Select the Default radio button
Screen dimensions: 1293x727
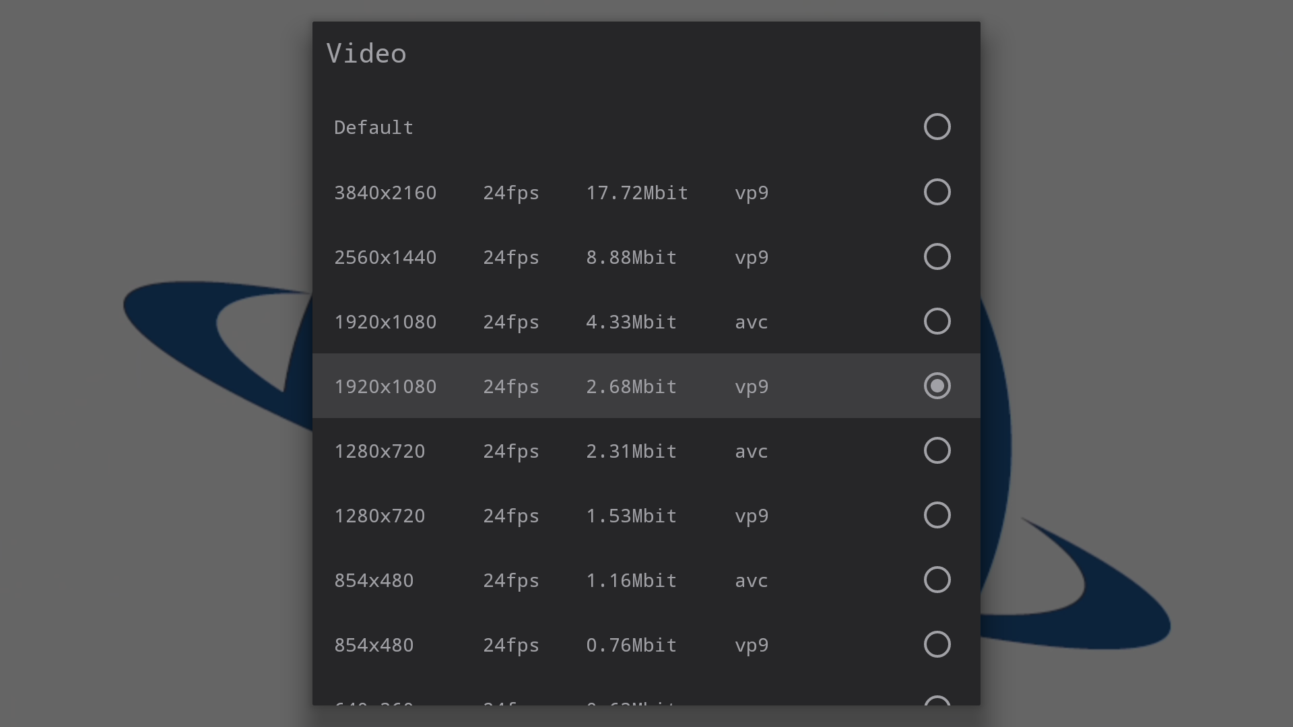point(937,127)
